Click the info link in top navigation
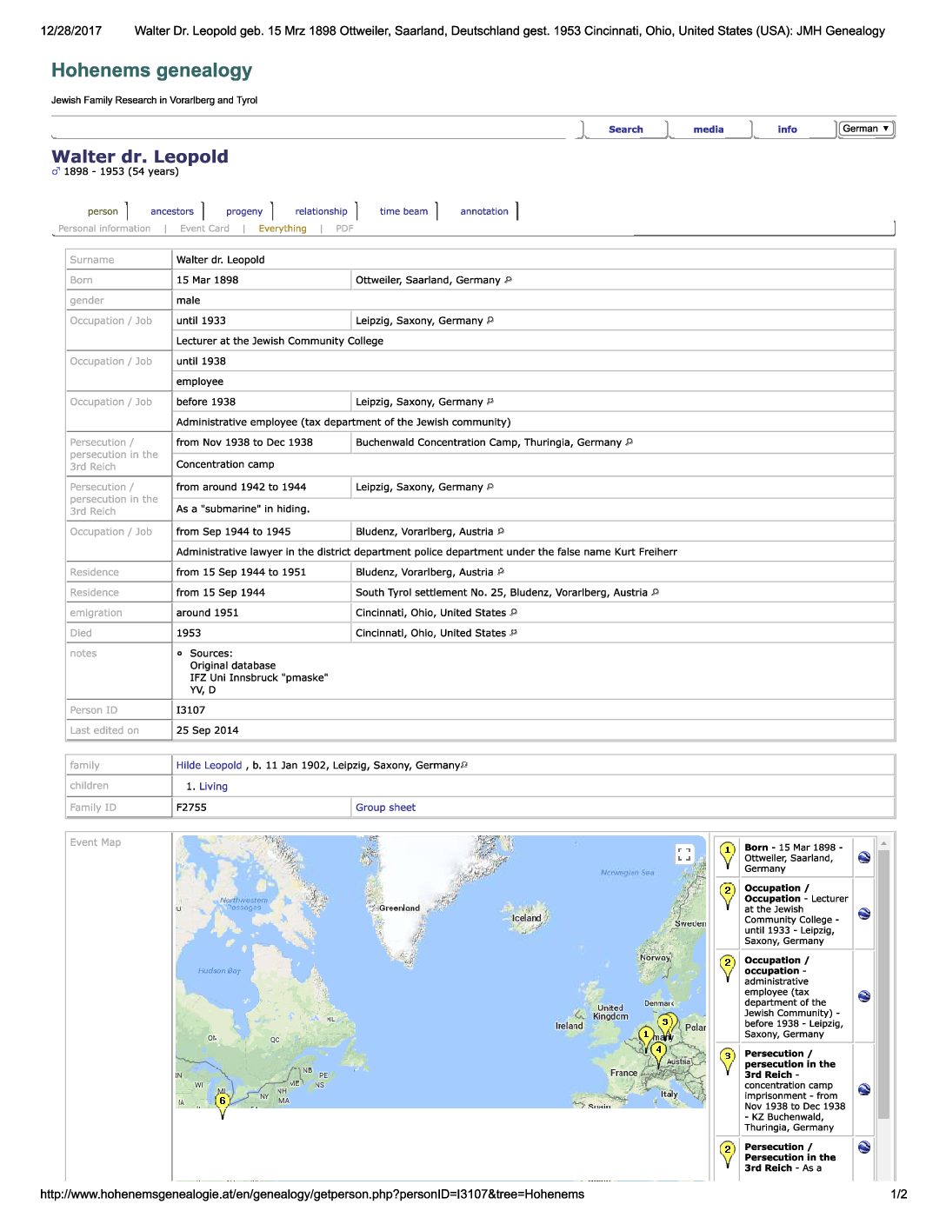The image size is (946, 1224). tap(788, 130)
